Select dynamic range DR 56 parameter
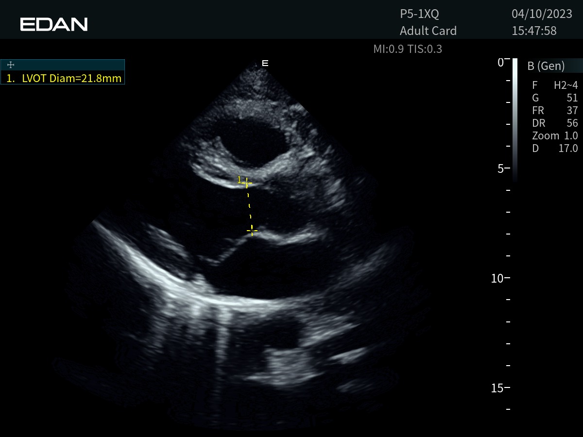The width and height of the screenshot is (583, 437). (x=555, y=123)
